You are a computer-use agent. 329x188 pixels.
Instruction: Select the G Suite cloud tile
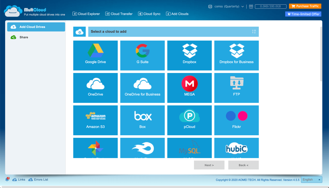click(142, 55)
